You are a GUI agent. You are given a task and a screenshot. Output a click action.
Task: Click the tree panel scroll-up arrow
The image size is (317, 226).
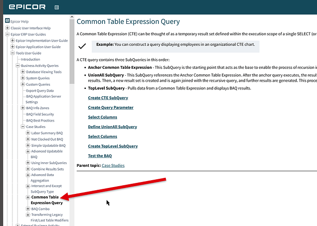[x=72, y=17]
